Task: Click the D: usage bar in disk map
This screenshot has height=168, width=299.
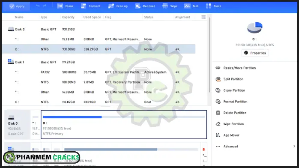Action: pyautogui.click(x=124, y=117)
